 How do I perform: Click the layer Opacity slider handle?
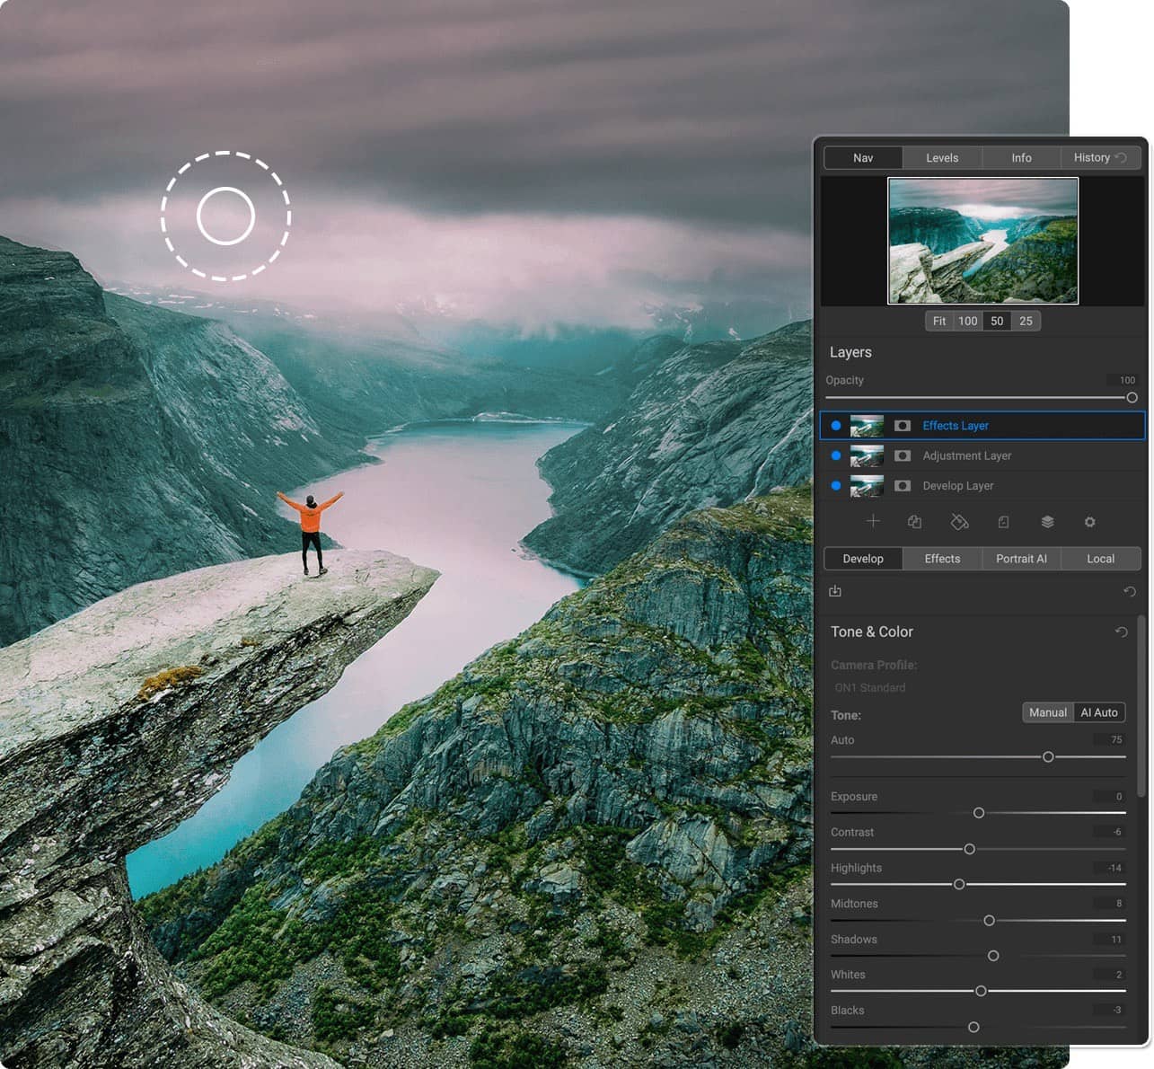[1132, 397]
